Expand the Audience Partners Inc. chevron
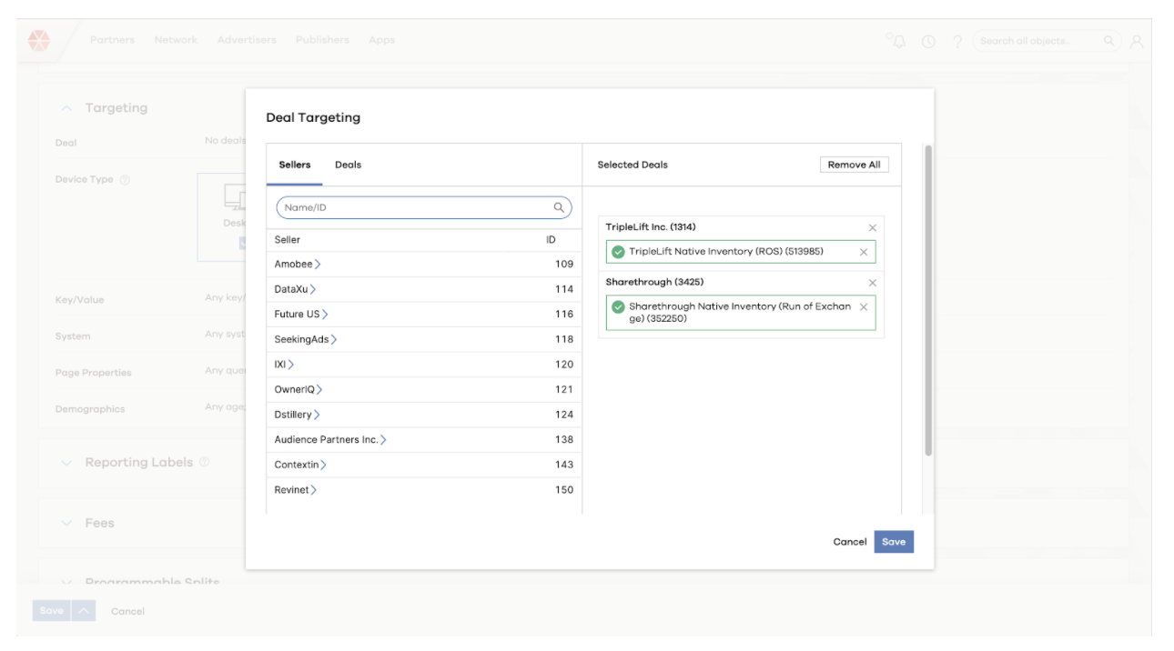 (x=383, y=440)
